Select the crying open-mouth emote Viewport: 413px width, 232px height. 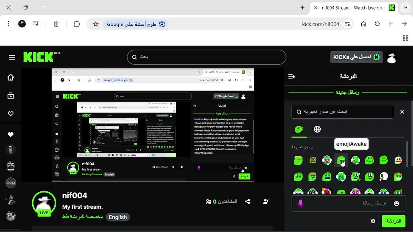click(x=327, y=177)
